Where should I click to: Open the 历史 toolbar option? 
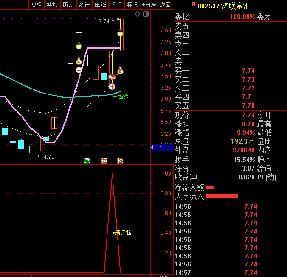pyautogui.click(x=68, y=5)
